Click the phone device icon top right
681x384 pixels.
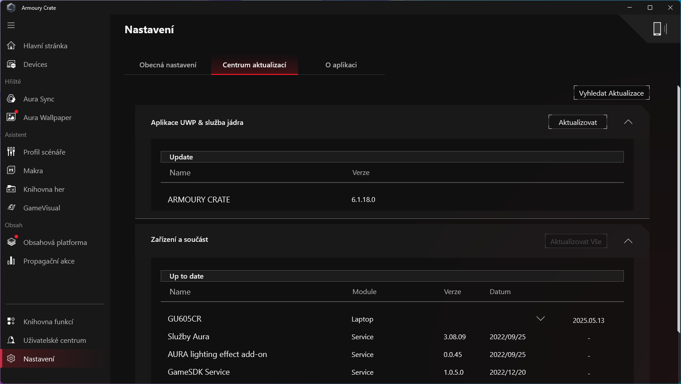[658, 29]
